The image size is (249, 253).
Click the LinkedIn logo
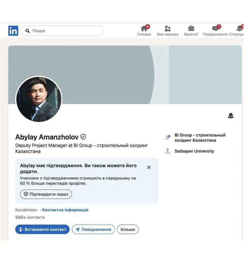tap(13, 31)
